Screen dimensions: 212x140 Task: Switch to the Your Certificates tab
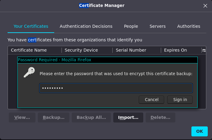pos(31,26)
